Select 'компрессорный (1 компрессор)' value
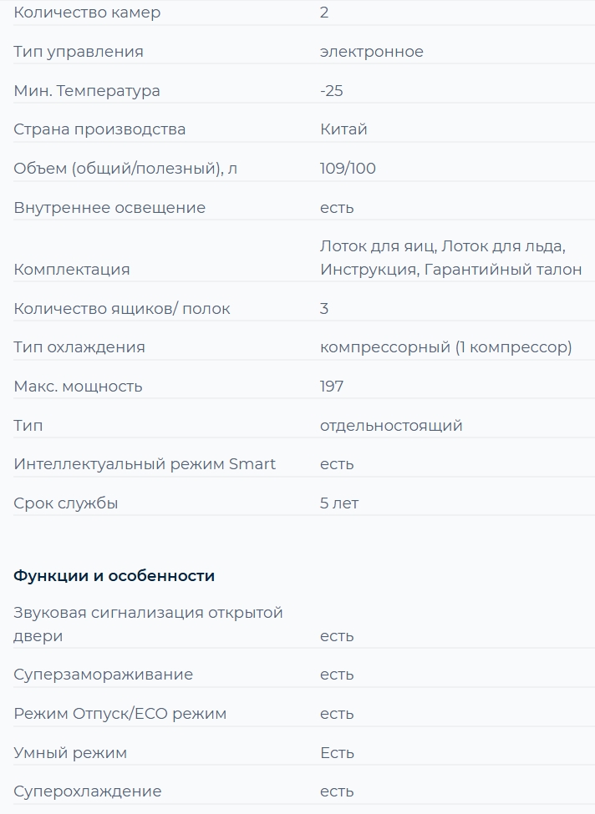 click(446, 347)
